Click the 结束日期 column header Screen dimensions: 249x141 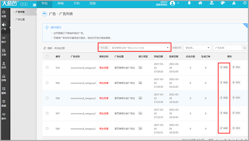[x=174, y=56]
